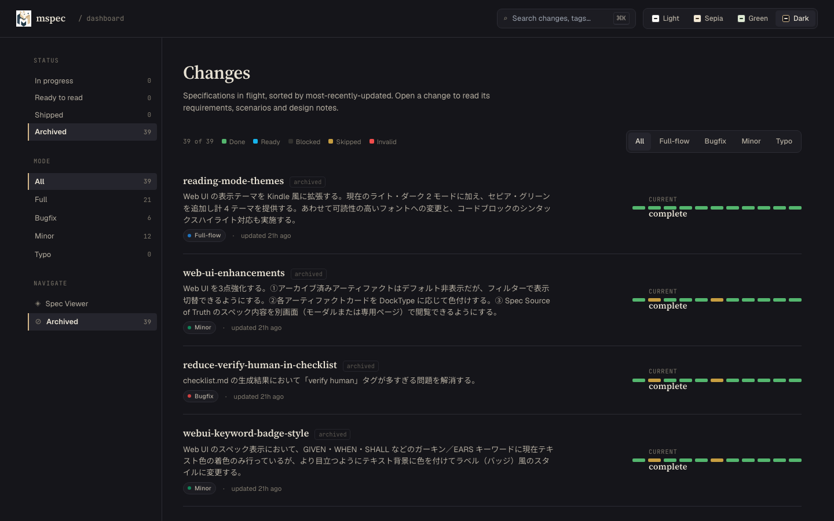Click archived badge beside reading-mode-themes
Screen dimensions: 834x521
308,182
